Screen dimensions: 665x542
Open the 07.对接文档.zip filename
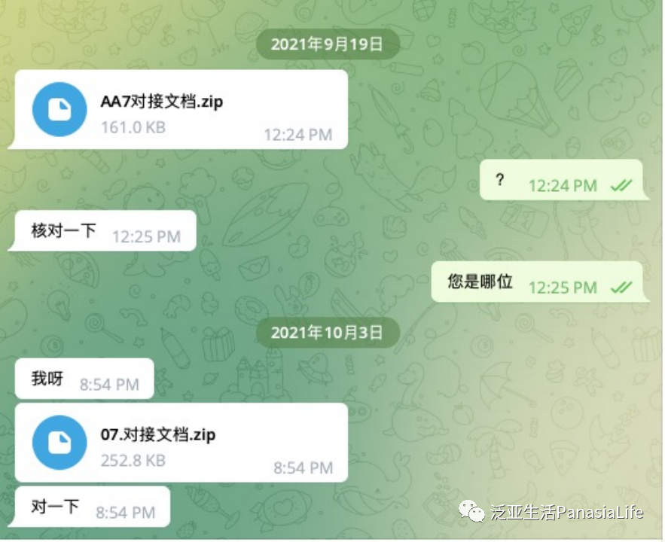[157, 434]
